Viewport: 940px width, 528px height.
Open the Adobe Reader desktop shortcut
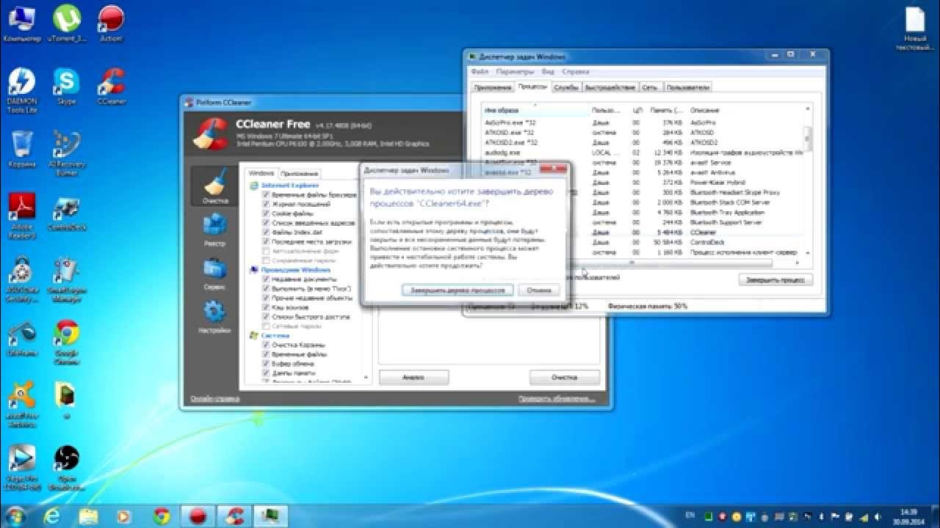(x=21, y=216)
